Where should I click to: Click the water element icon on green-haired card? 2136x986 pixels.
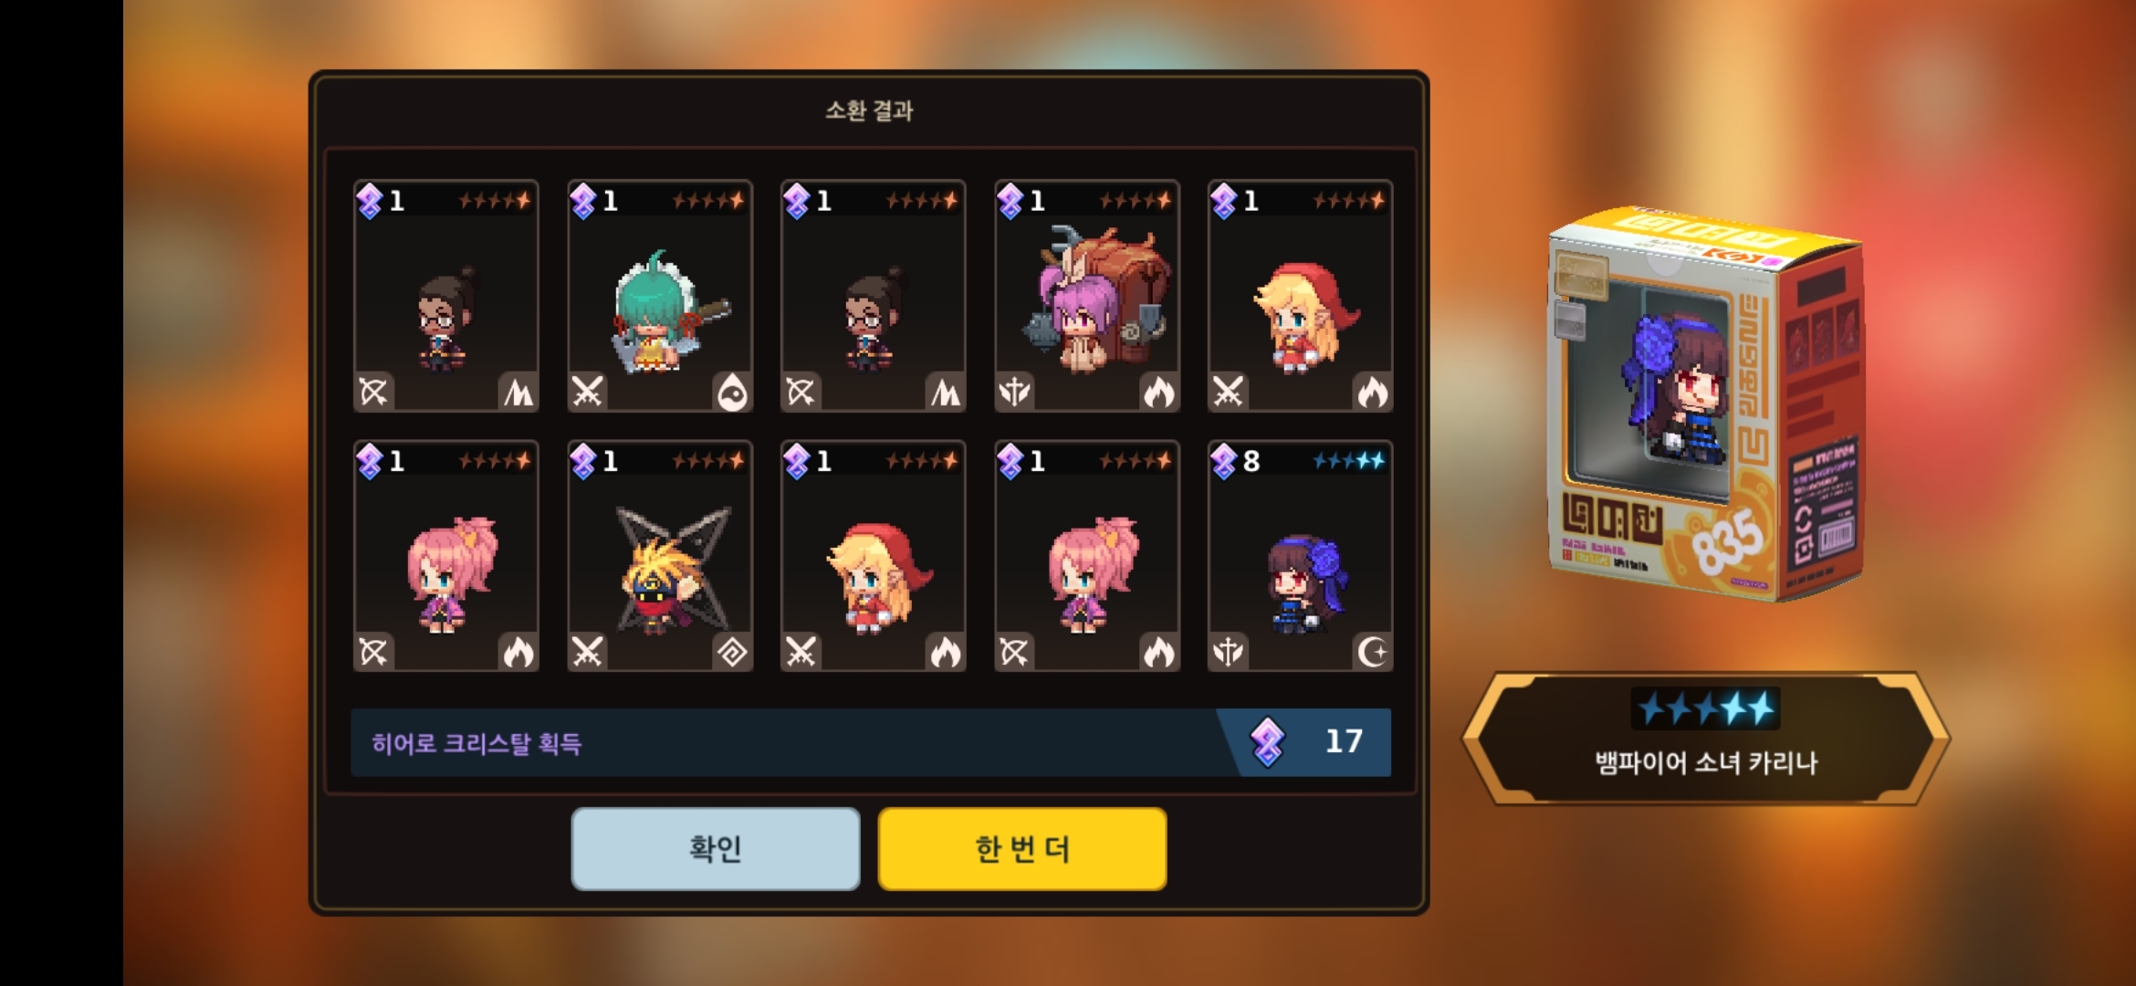tap(732, 393)
